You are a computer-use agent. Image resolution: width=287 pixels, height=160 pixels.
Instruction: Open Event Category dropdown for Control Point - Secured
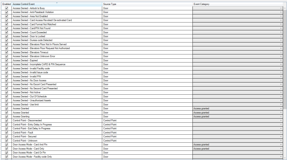click(281, 136)
